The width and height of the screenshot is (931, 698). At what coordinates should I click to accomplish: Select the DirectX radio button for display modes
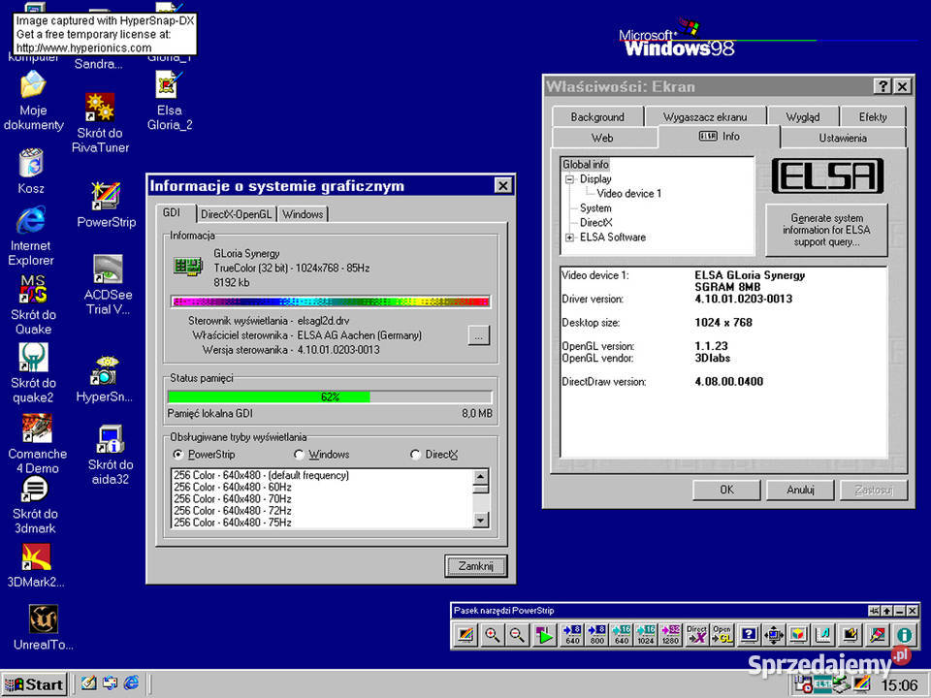point(415,454)
